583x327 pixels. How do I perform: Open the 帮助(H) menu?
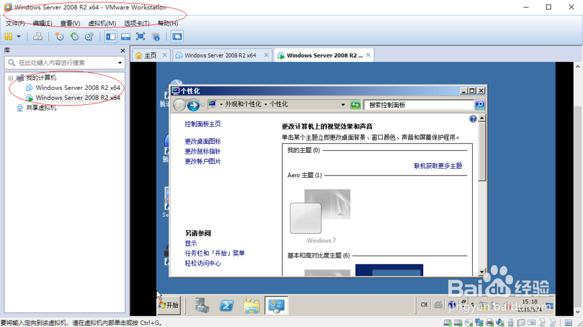tap(168, 23)
